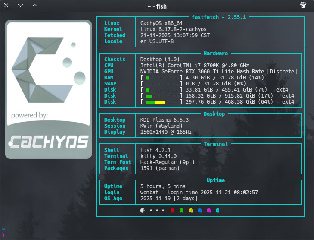Click the 'kitty 0.44.0' terminal text
This screenshot has height=240, width=314.
(159, 156)
